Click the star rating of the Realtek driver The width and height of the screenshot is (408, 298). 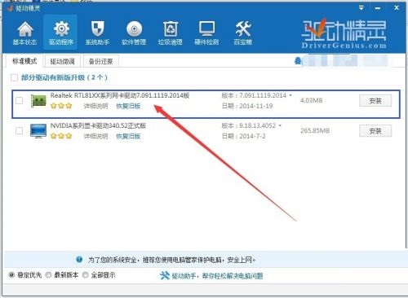pos(61,106)
